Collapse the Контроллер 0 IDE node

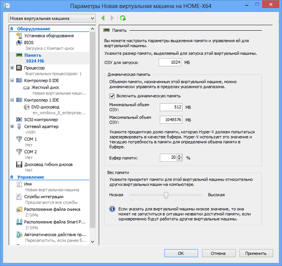tap(12, 80)
